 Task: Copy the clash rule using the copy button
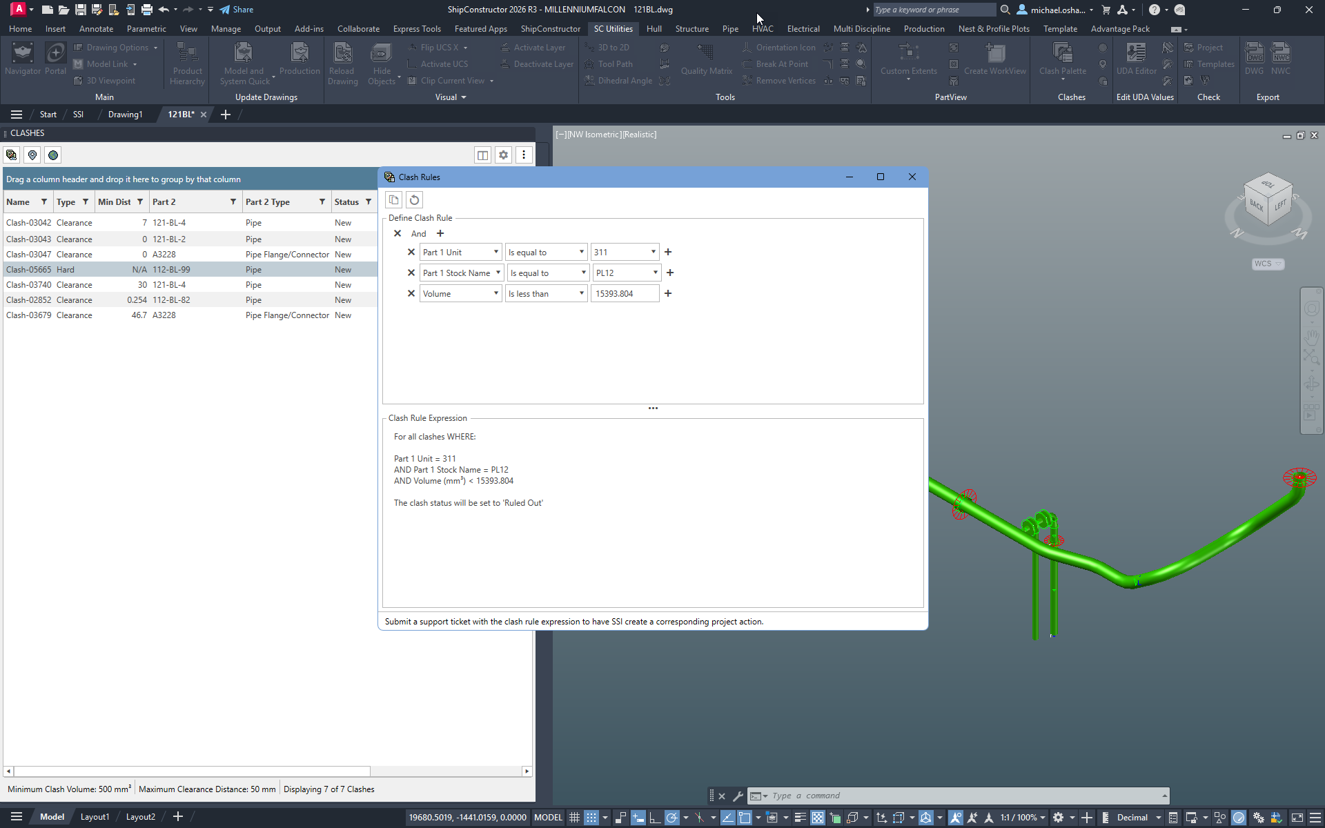click(x=393, y=199)
